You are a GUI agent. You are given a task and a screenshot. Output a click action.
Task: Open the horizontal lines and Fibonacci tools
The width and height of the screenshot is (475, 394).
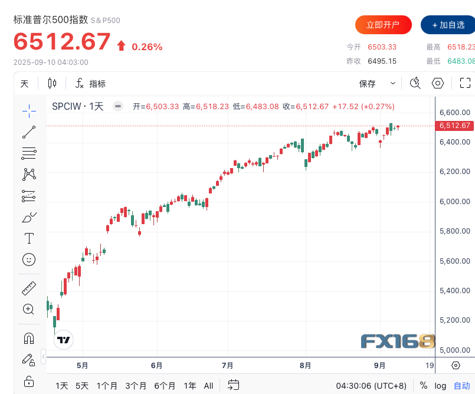[29, 153]
